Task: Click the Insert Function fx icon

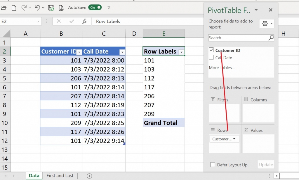Action: pos(85,21)
